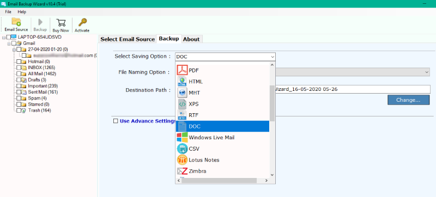Switch to the Select Email Source tab
The width and height of the screenshot is (436, 197).
tap(128, 39)
